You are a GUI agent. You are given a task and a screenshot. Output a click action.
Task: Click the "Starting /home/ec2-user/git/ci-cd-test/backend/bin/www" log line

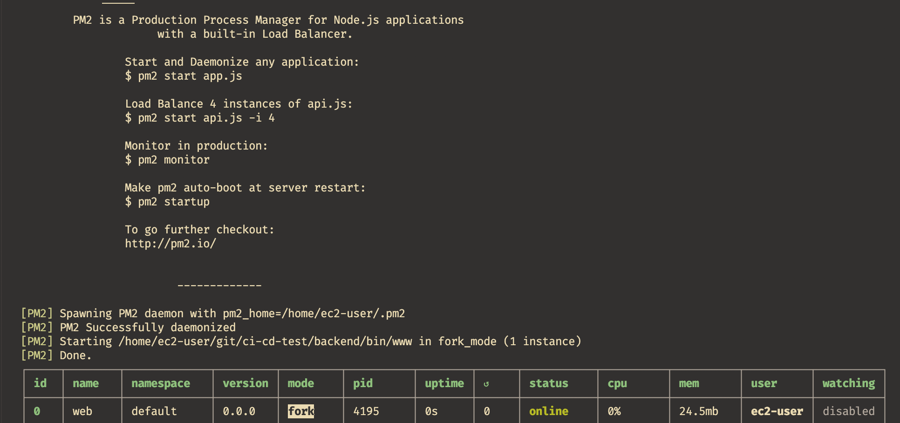click(x=301, y=341)
